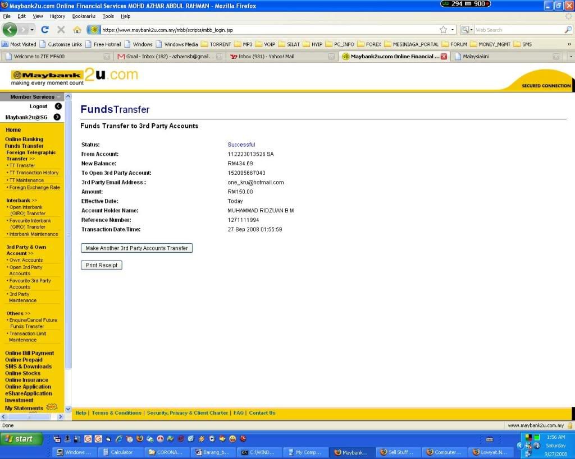Open the address bar history dropdown arrow
Viewport: 575px width, 459px height.
453,30
